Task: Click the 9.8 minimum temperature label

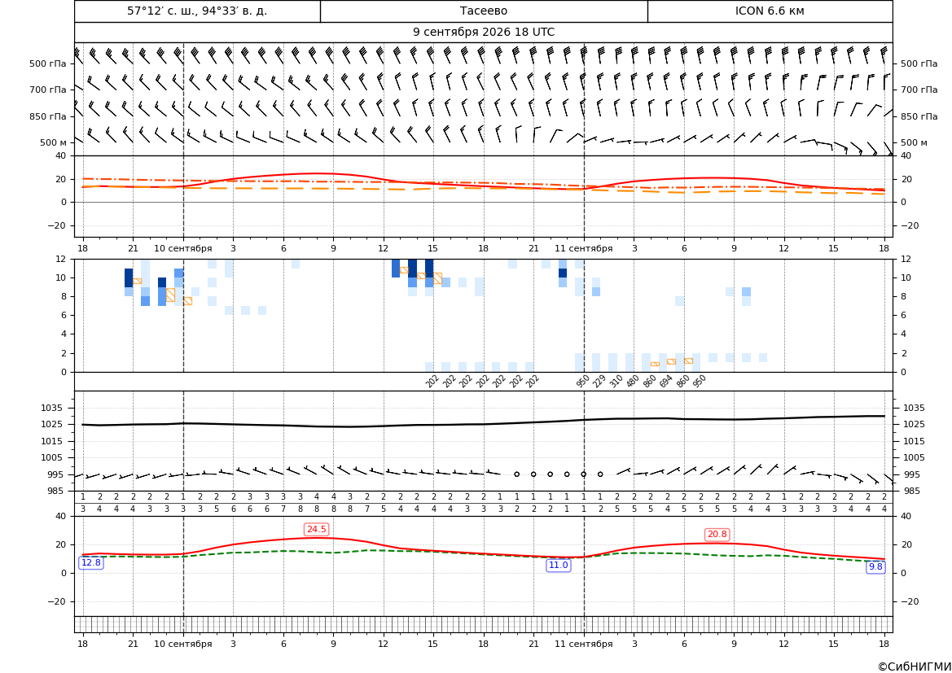Action: click(x=875, y=566)
